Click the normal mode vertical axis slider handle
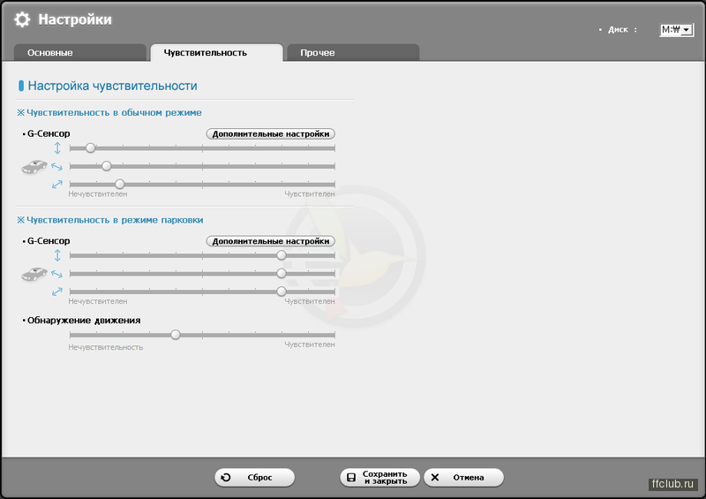Image resolution: width=706 pixels, height=499 pixels. pos(91,147)
